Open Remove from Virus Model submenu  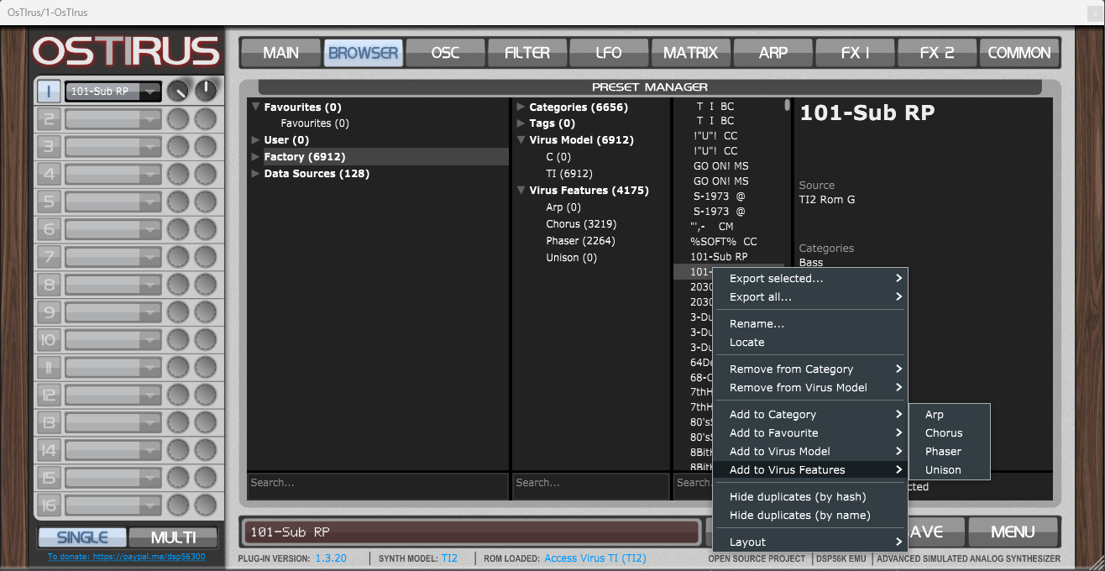coord(809,387)
